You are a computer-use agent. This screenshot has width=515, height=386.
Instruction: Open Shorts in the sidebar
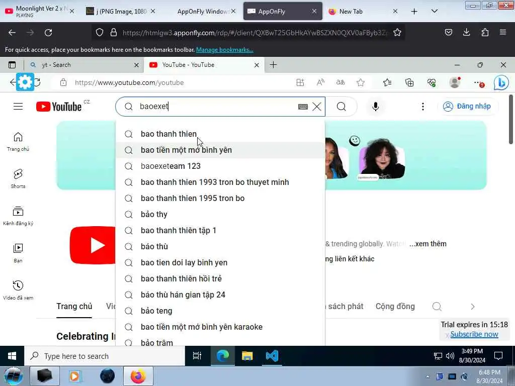[x=18, y=179]
